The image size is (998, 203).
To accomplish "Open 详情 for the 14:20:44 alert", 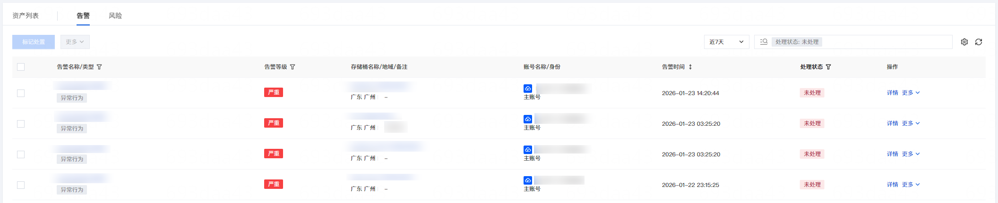I will click(x=892, y=93).
